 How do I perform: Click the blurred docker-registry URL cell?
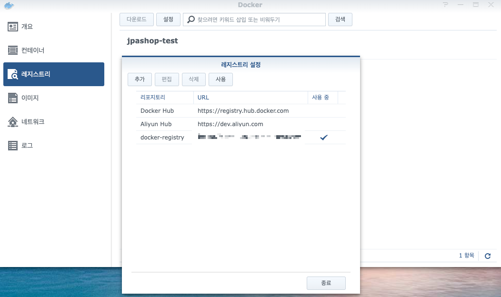click(x=249, y=137)
